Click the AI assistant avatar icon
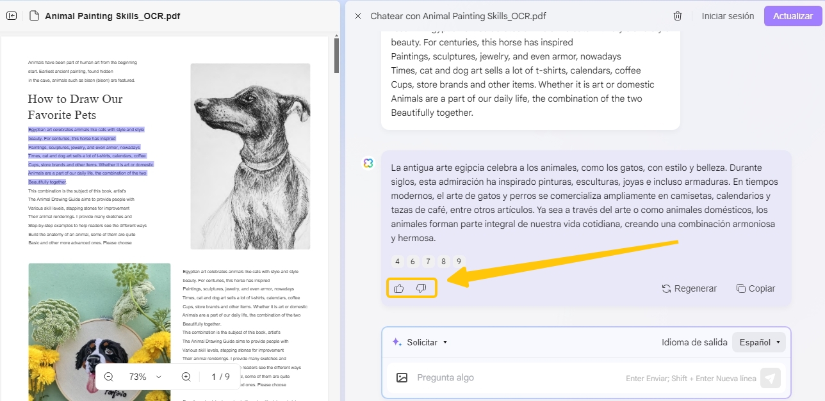Viewport: 825px width, 401px height. click(x=368, y=163)
